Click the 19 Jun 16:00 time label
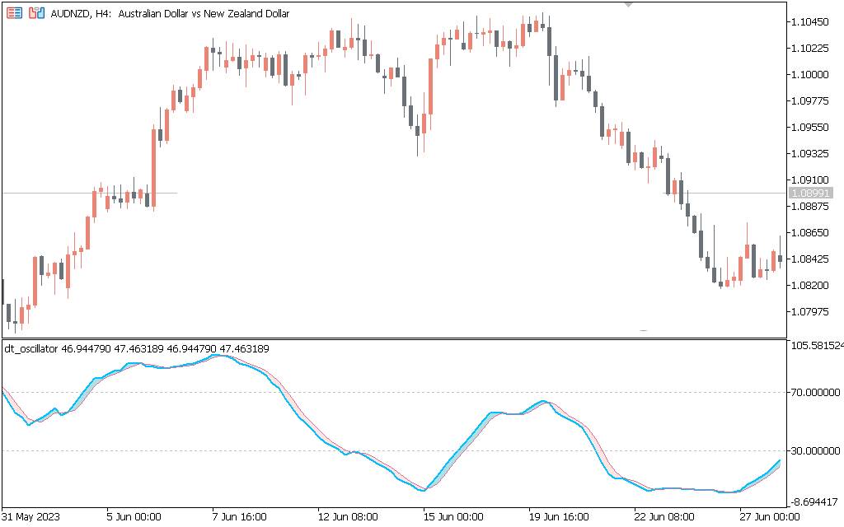The image size is (844, 527). pyautogui.click(x=558, y=517)
